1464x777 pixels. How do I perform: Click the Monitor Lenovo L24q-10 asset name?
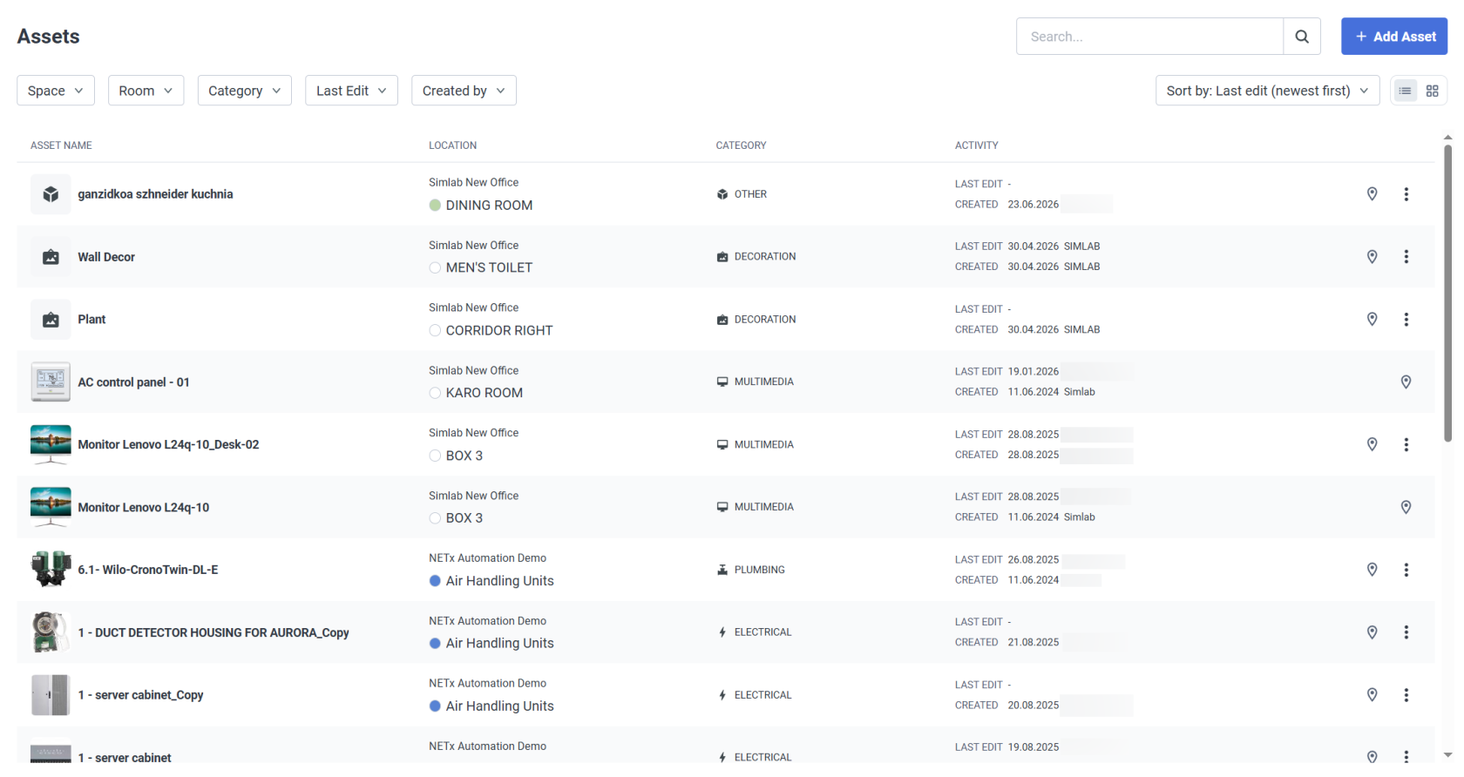(x=144, y=507)
